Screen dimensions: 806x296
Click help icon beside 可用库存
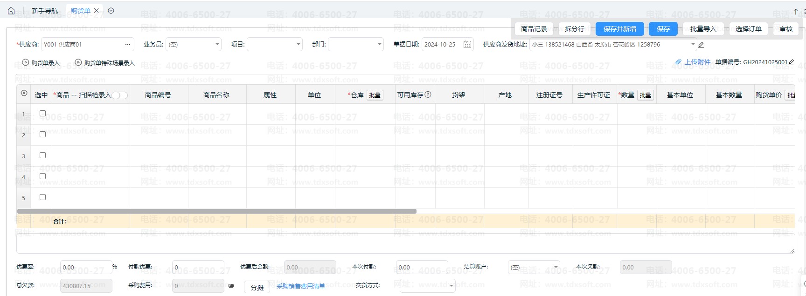coord(428,94)
